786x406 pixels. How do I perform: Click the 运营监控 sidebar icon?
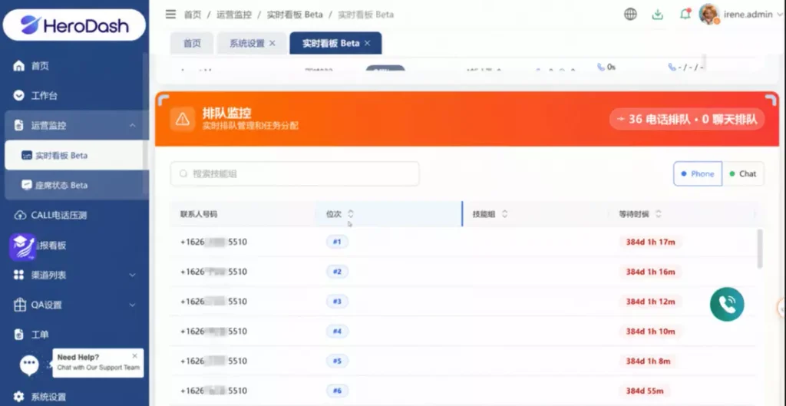(18, 125)
